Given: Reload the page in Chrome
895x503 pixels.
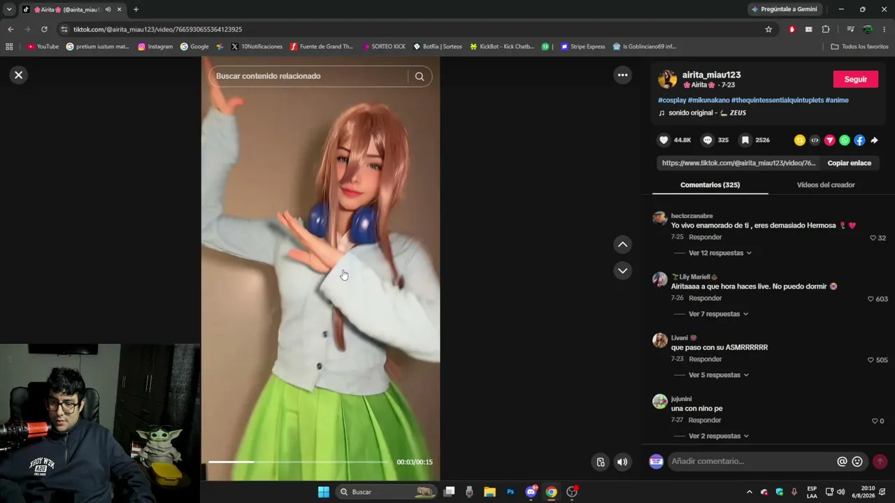Looking at the screenshot, I should (x=44, y=29).
